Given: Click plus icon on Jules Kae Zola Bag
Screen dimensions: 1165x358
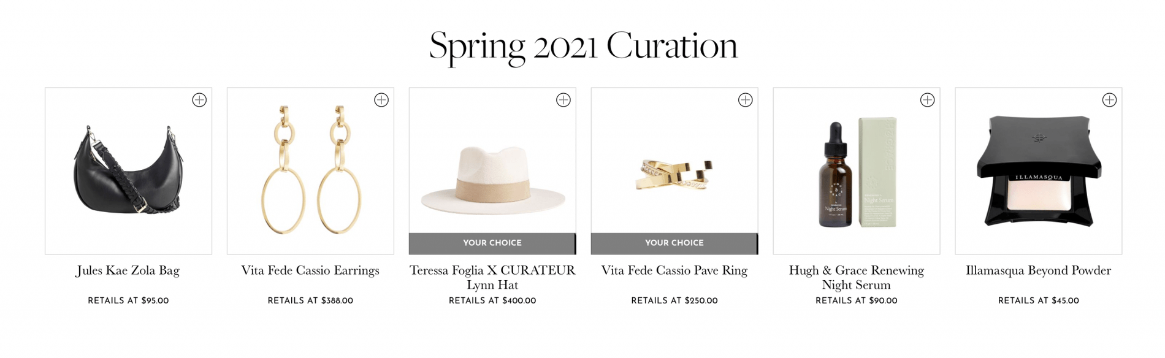Looking at the screenshot, I should click(x=199, y=100).
